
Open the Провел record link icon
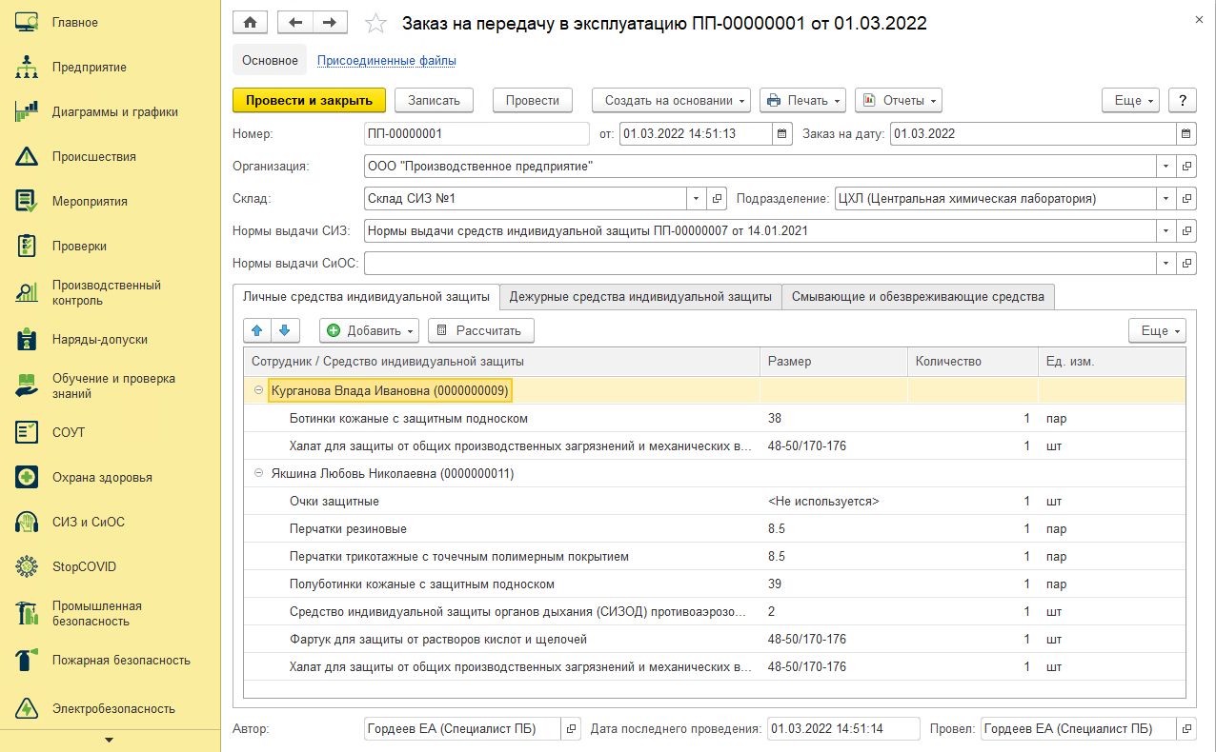tap(1186, 729)
